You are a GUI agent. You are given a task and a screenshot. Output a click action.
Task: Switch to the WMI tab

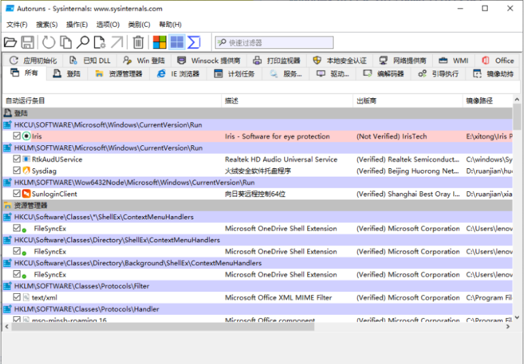[453, 60]
